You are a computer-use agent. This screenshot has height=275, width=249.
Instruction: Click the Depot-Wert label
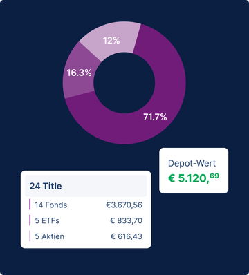pos(192,163)
